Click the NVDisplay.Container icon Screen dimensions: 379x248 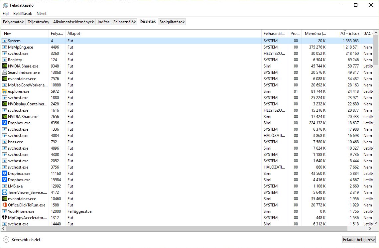coord(4,104)
